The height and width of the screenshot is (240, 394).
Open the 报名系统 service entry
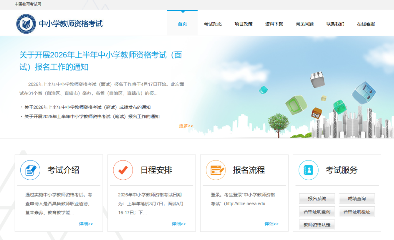[x=317, y=198]
